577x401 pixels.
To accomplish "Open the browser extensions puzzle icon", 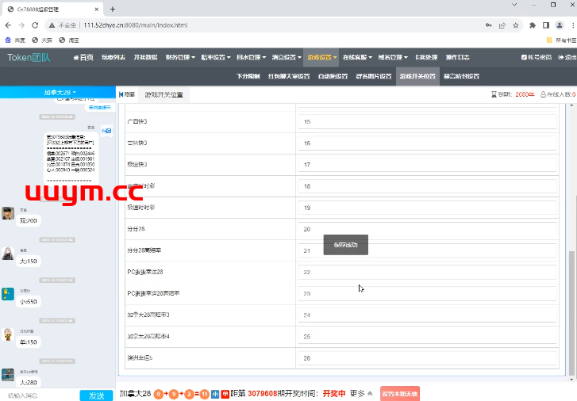I will (533, 25).
